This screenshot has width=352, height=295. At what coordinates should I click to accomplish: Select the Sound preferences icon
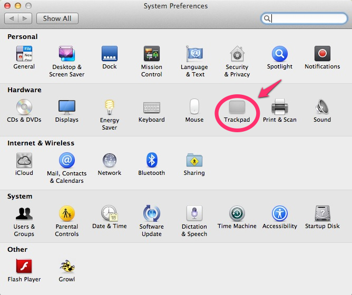point(322,107)
